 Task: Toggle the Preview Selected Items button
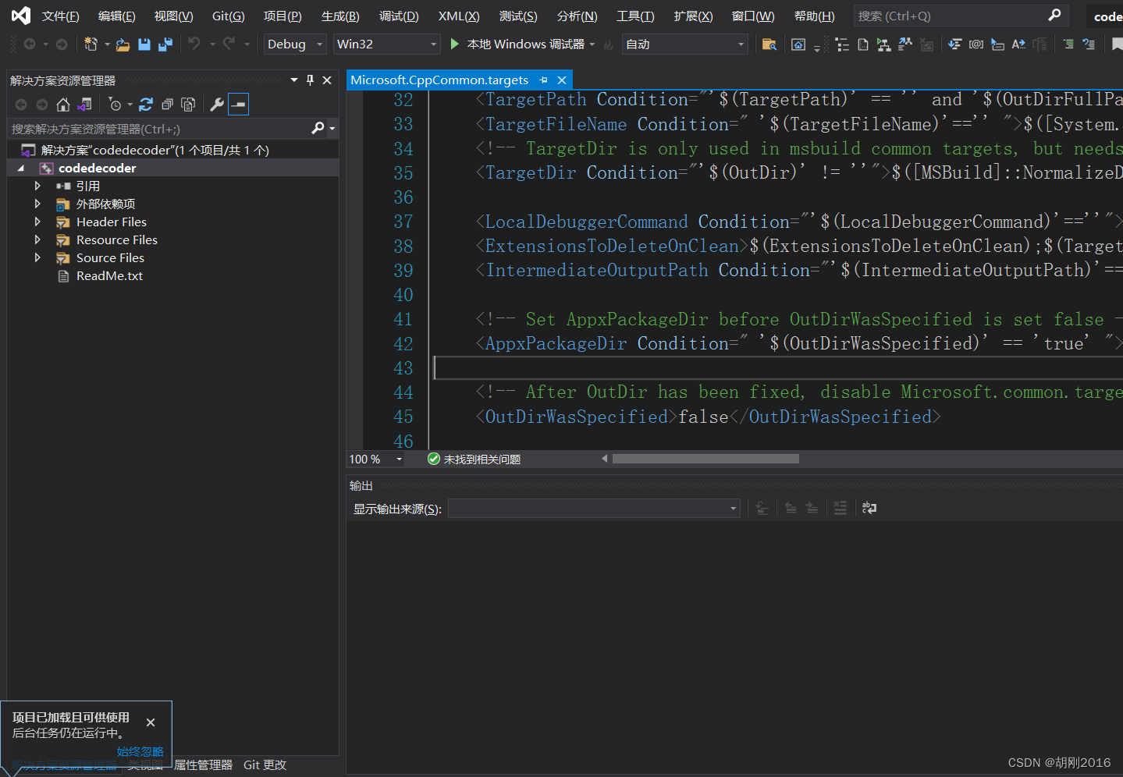point(239,105)
